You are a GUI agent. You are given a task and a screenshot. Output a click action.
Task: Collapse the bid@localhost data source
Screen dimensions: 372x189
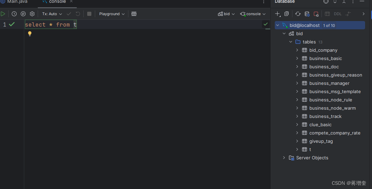point(278,25)
